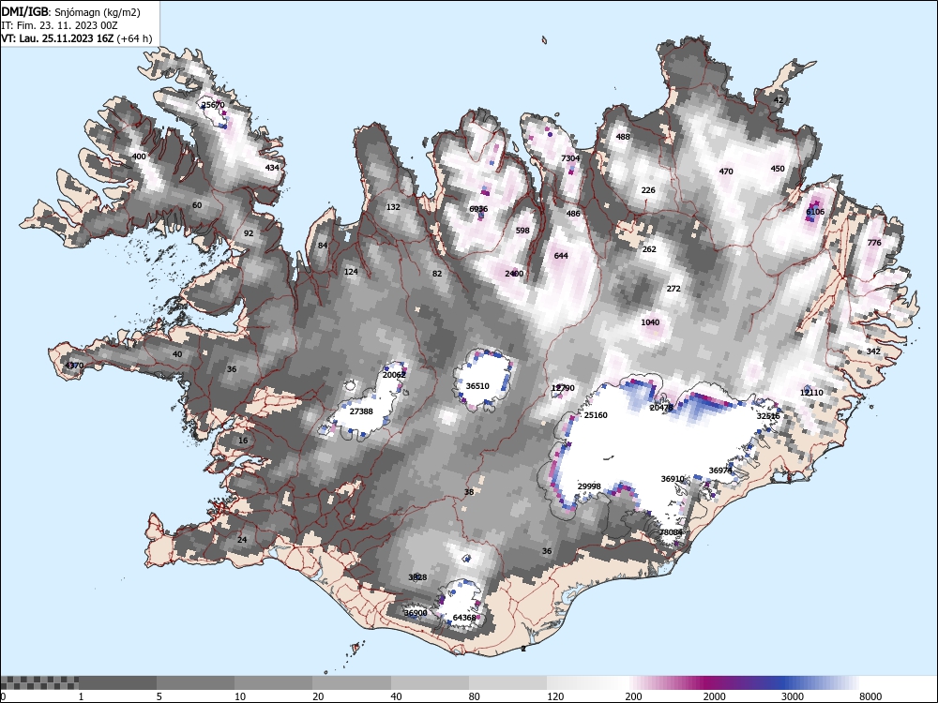
Task: Click the 27388 value on Langjökull
Action: (361, 411)
